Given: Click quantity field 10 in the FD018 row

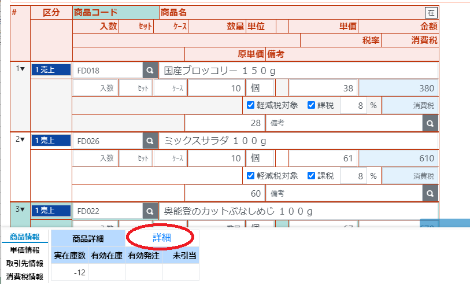Looking at the screenshot, I should click(x=216, y=88).
